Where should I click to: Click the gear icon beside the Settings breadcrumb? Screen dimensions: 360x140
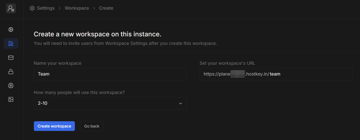tap(32, 8)
